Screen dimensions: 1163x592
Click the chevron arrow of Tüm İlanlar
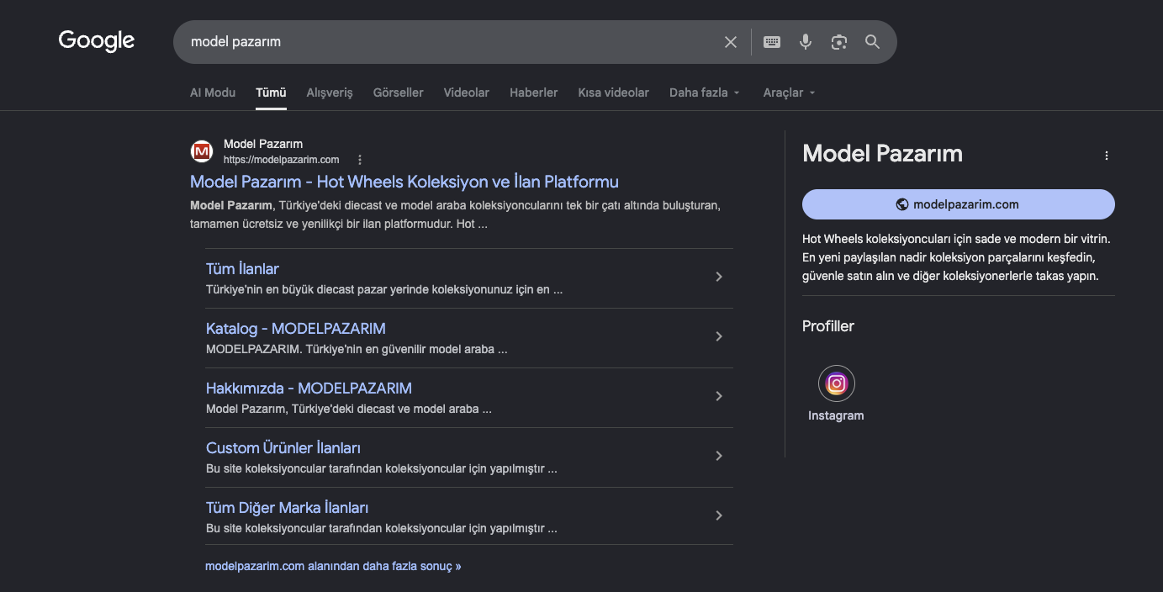tap(719, 277)
